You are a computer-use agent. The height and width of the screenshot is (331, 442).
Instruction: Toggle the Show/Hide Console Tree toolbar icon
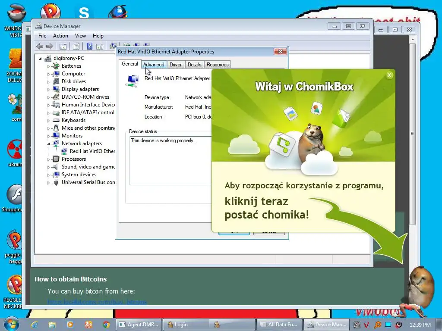[63, 47]
